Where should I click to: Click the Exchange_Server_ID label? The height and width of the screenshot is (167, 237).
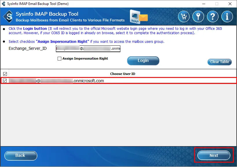pos(28,48)
